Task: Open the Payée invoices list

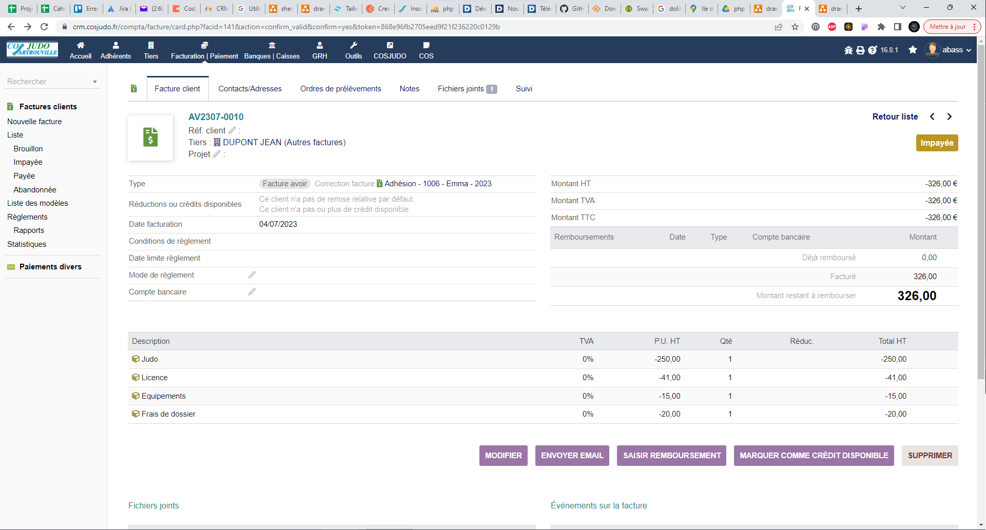Action: (24, 176)
